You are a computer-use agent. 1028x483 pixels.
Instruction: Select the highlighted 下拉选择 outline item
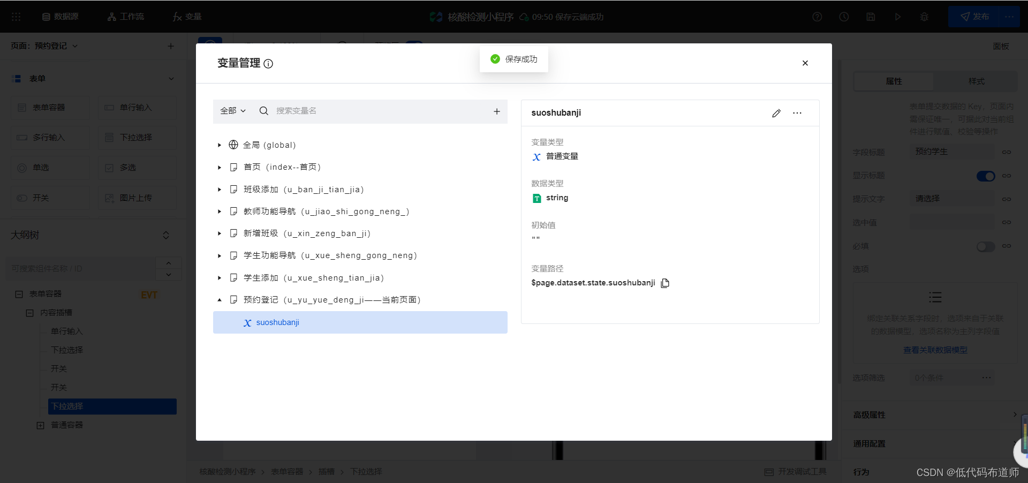(112, 406)
